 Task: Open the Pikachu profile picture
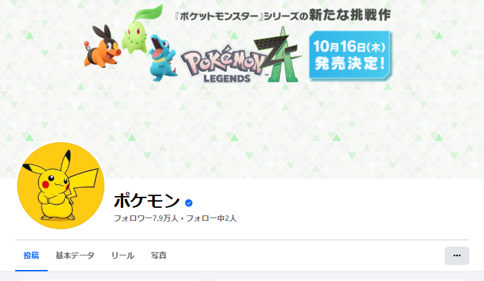click(61, 186)
